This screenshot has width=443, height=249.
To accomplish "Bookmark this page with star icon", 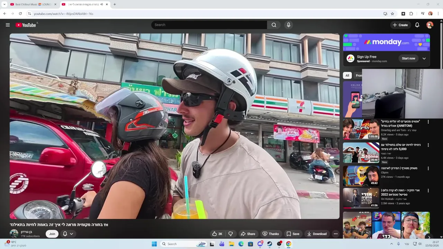I will (x=392, y=14).
